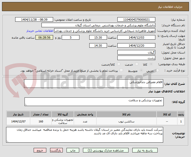Select the جزیی purchase type radio
Image resolution: width=191 pixels, height=157 pixels.
click(157, 70)
